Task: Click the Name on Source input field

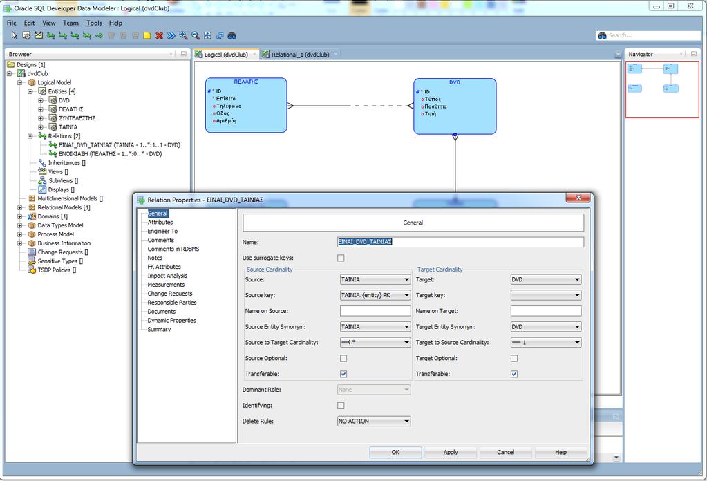Action: pyautogui.click(x=375, y=311)
